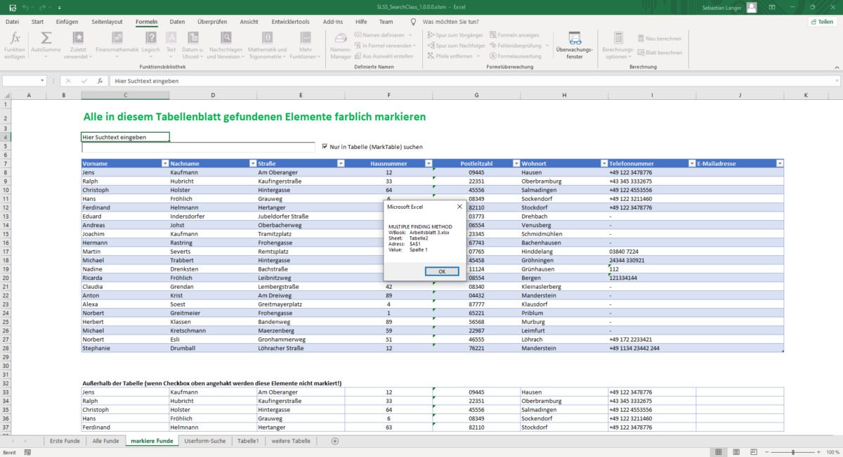Open the Text functions icon
The image size is (843, 457).
pos(171,38)
